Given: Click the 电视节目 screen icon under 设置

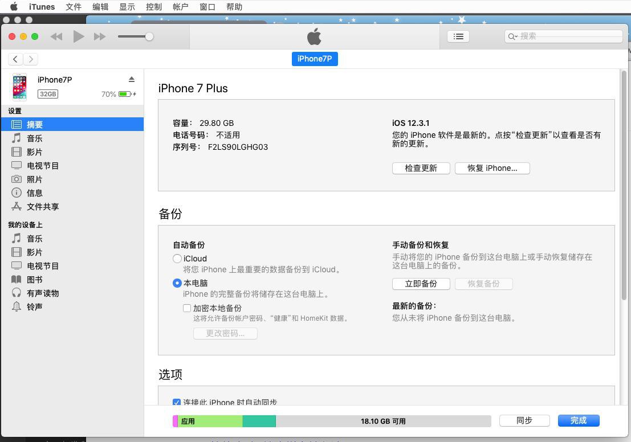Looking at the screenshot, I should pyautogui.click(x=17, y=165).
